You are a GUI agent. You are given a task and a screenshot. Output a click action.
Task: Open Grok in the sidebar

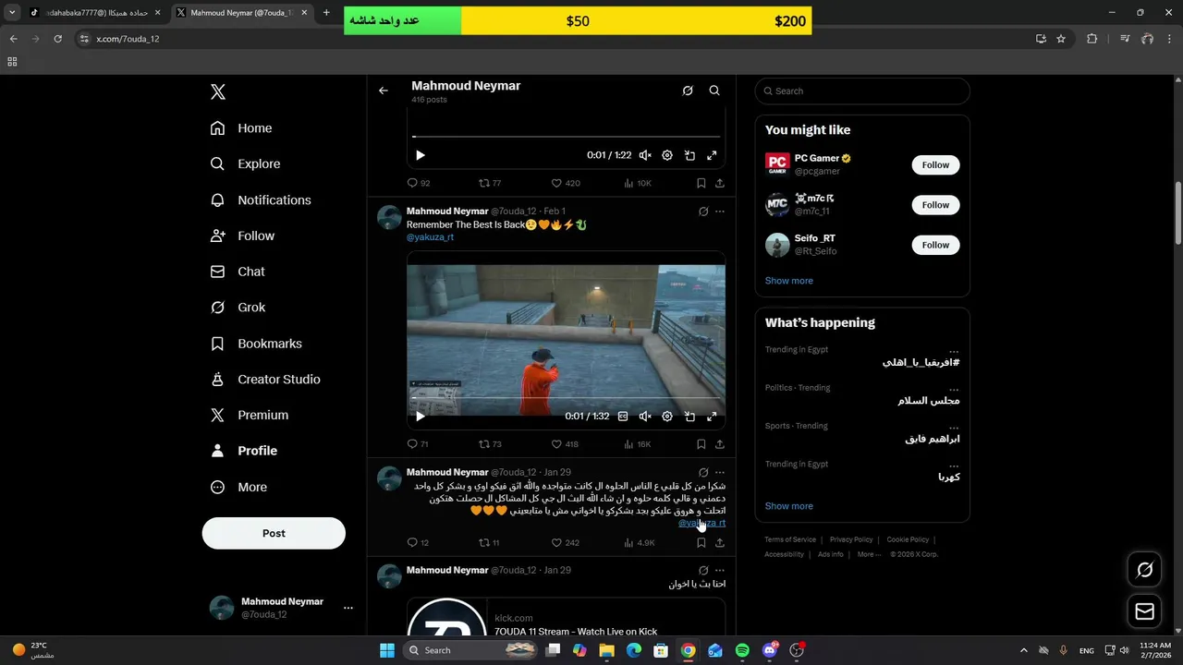pos(238,308)
